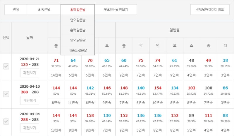The image size is (234, 136).
Task: Click the 대 column header
Action: tap(225, 45)
